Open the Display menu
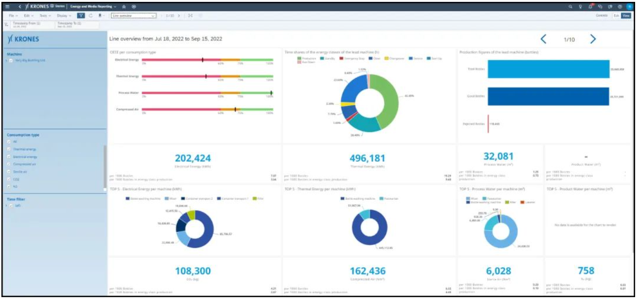637x299 pixels. click(x=65, y=15)
